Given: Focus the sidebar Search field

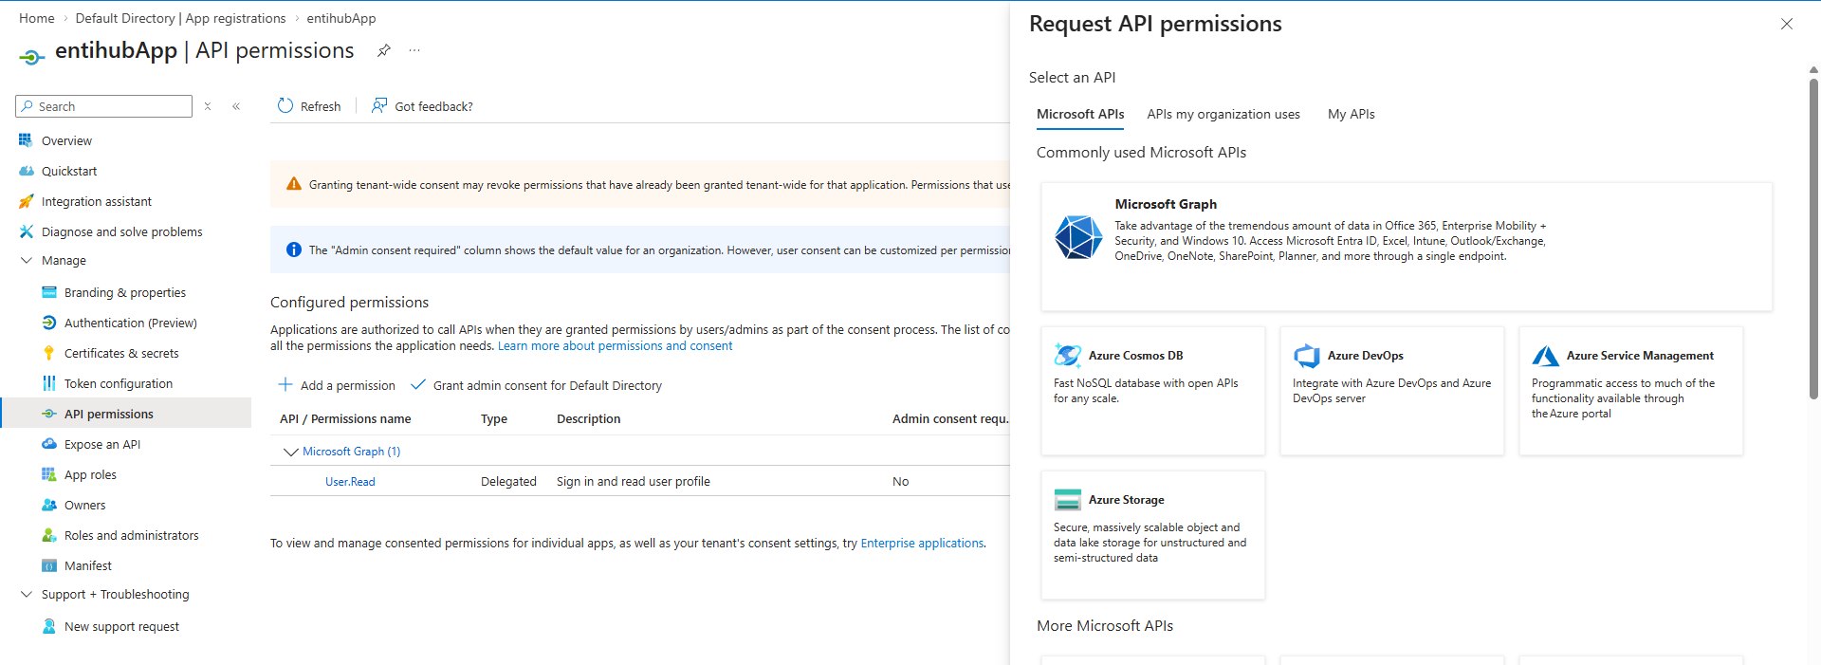Looking at the screenshot, I should (104, 106).
